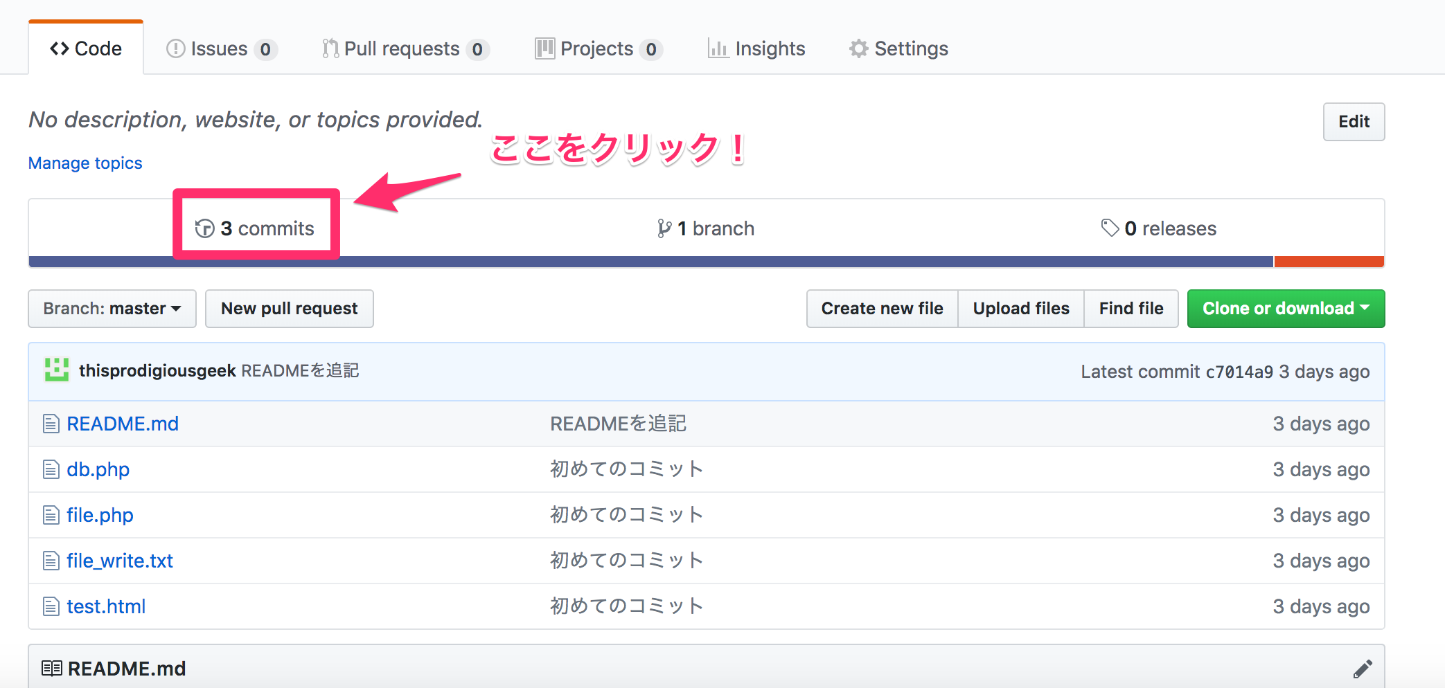Open commit hash c7014a9
Screen dimensions: 1445x688
pyautogui.click(x=1239, y=372)
